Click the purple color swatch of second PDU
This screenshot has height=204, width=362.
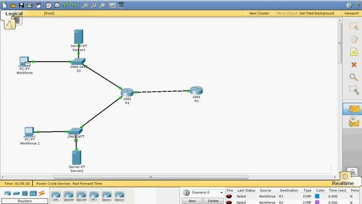coord(317,202)
